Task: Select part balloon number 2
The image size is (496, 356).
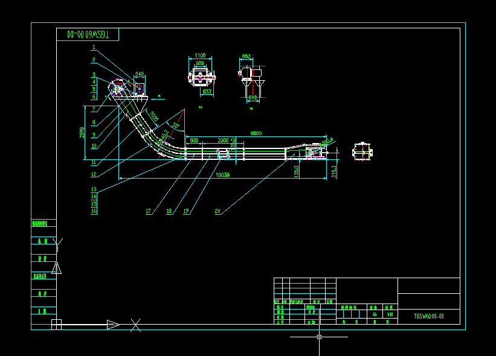Action: click(x=94, y=60)
